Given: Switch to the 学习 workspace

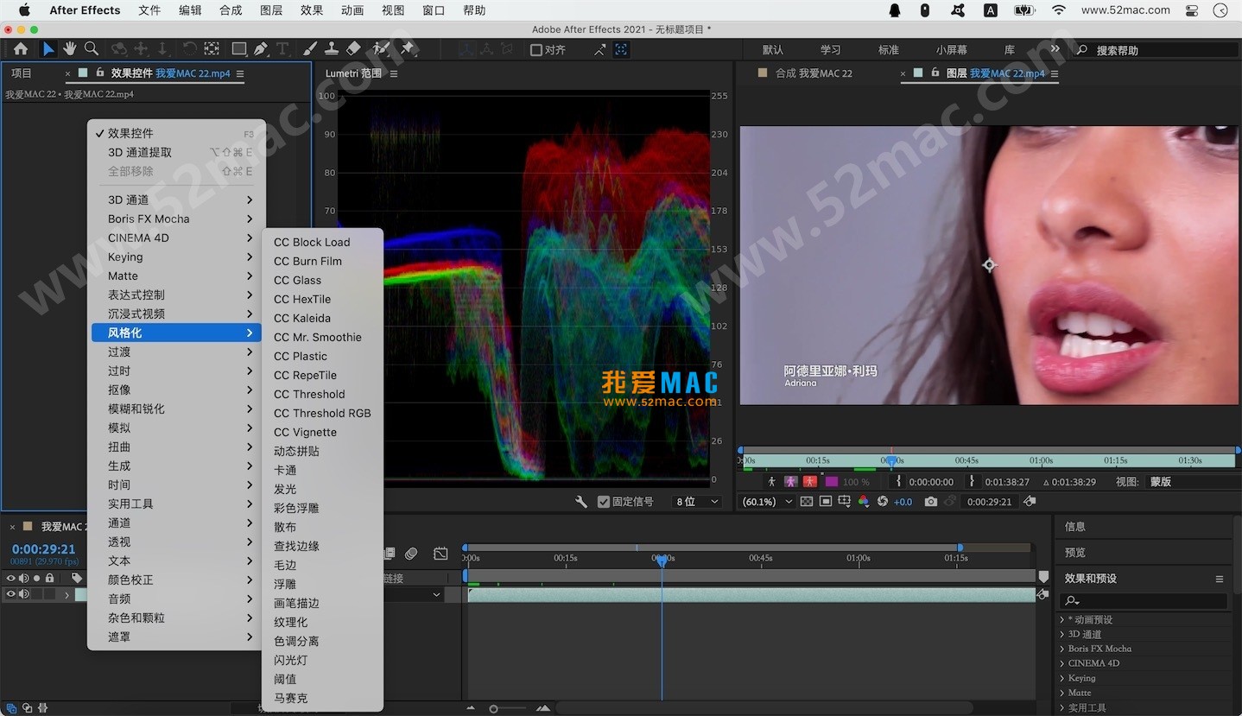Looking at the screenshot, I should 830,50.
